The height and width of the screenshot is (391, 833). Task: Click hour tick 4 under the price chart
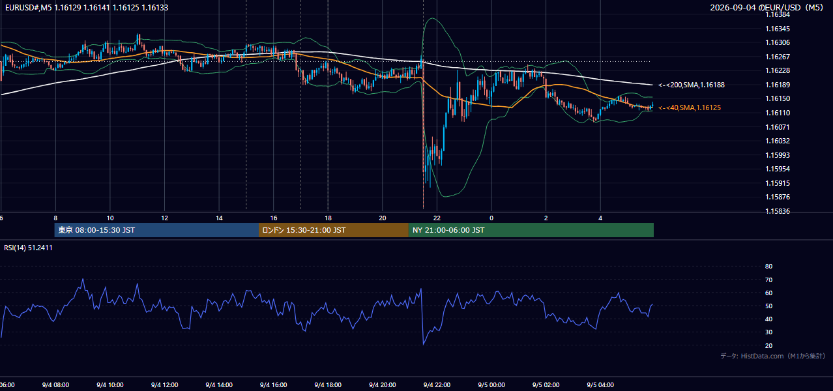[x=600, y=218]
